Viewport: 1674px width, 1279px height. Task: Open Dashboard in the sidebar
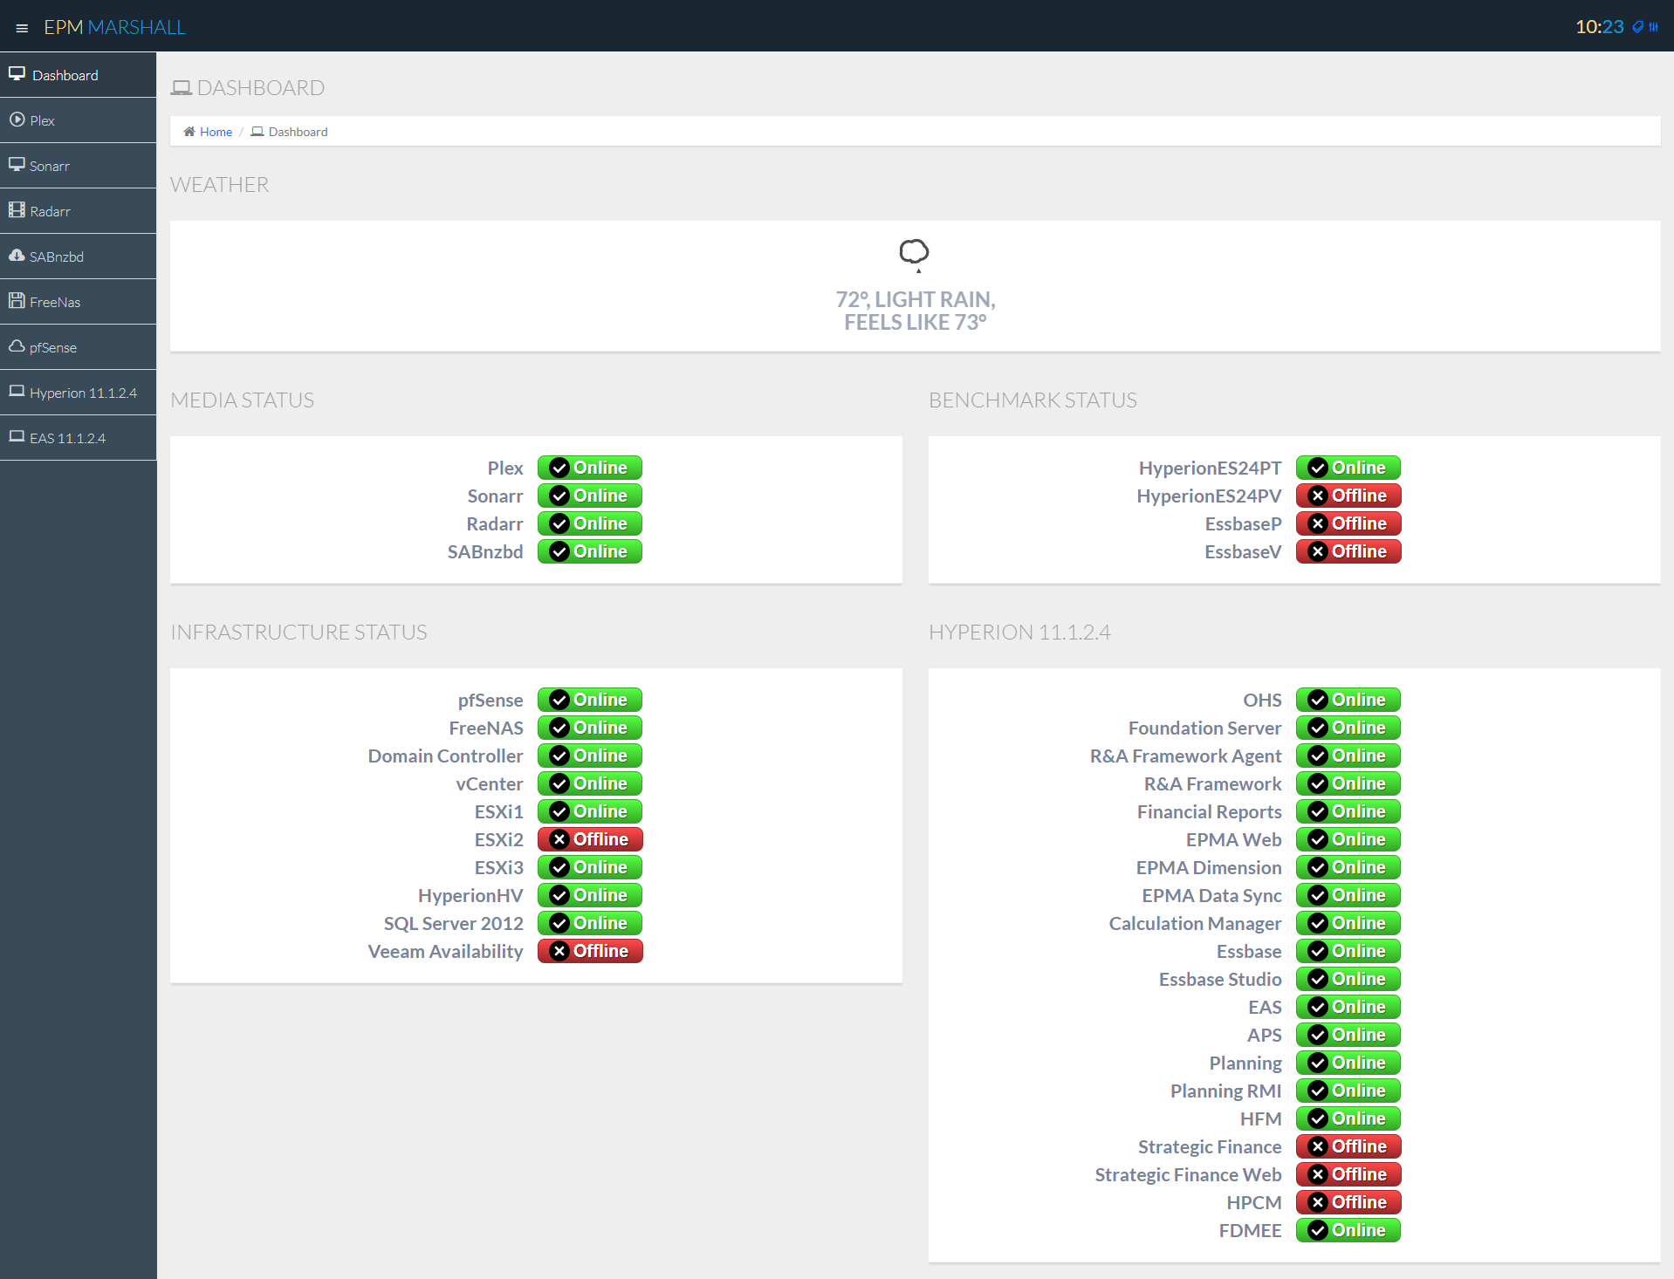click(x=78, y=75)
